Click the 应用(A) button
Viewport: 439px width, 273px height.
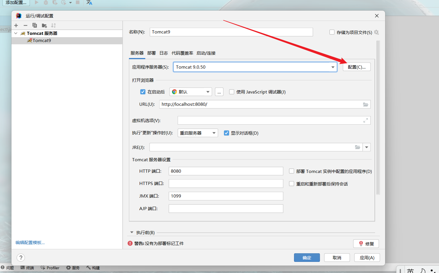click(x=367, y=258)
